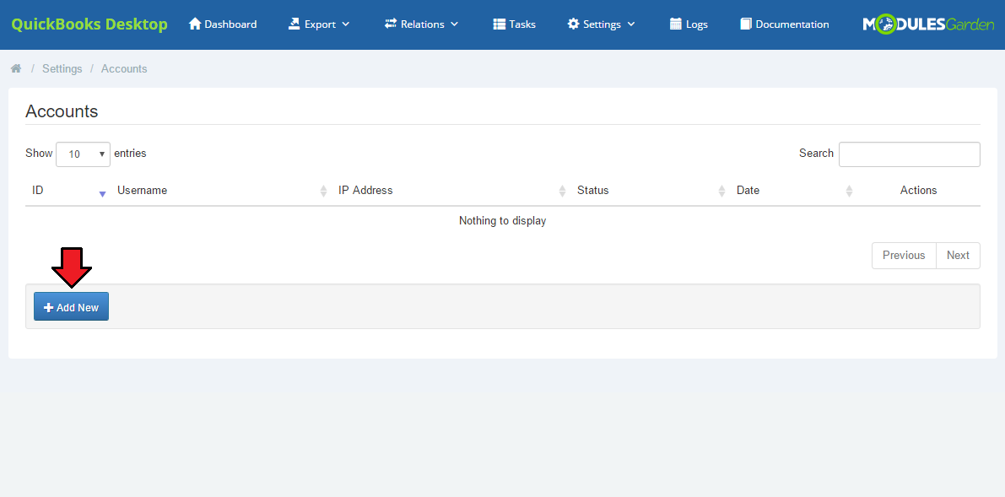Click the Next pagination button

pos(958,255)
